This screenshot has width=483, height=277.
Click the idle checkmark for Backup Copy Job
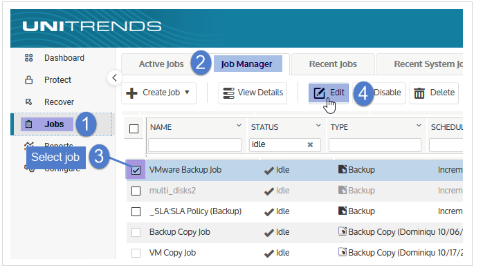[x=269, y=233]
